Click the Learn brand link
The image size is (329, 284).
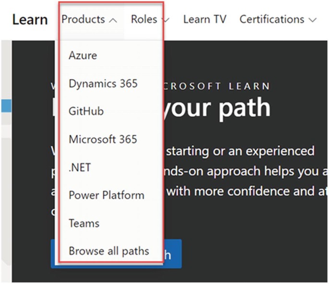(x=30, y=20)
